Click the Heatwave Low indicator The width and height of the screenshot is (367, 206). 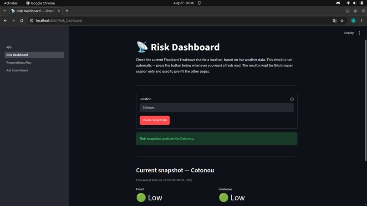pyautogui.click(x=232, y=197)
